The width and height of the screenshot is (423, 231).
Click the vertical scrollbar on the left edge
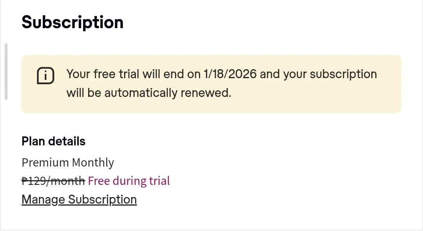tap(6, 72)
